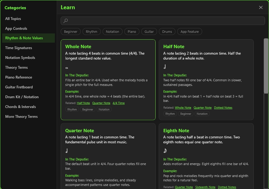
Task: Click the whole note symbol icon
Action: coord(67,68)
